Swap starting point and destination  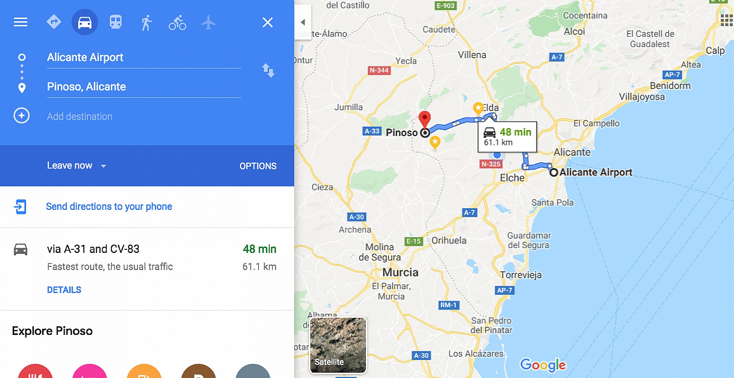point(268,71)
